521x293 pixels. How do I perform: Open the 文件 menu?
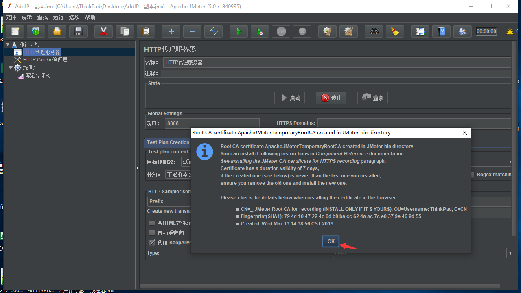pos(11,17)
